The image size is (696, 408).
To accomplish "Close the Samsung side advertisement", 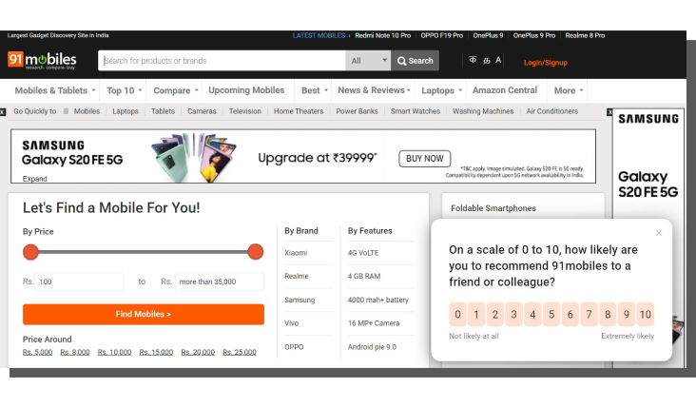I will click(609, 112).
